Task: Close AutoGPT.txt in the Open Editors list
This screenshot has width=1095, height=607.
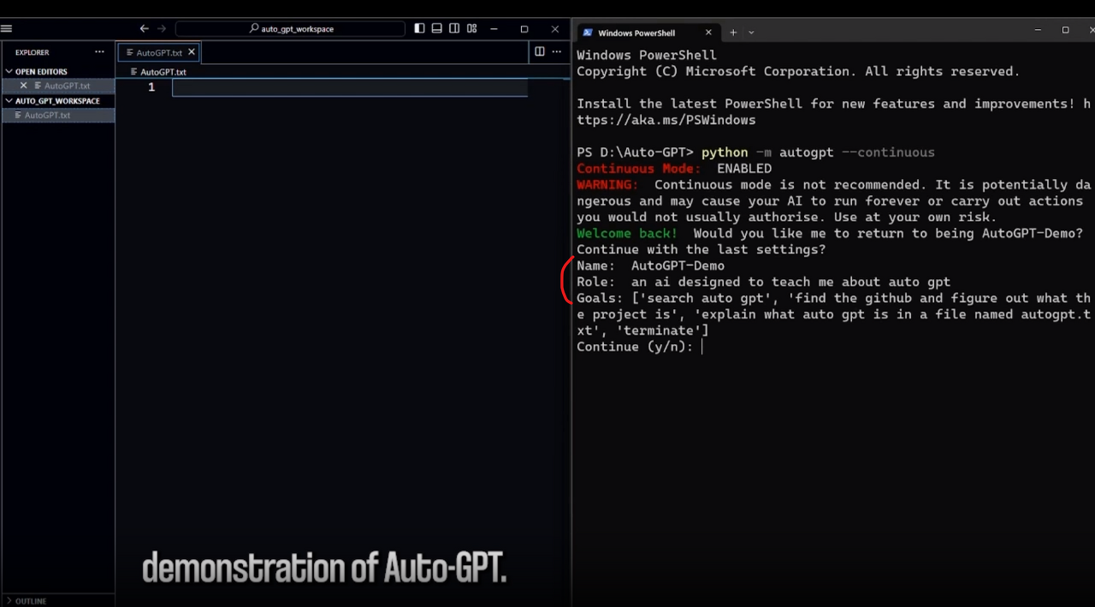Action: tap(23, 86)
